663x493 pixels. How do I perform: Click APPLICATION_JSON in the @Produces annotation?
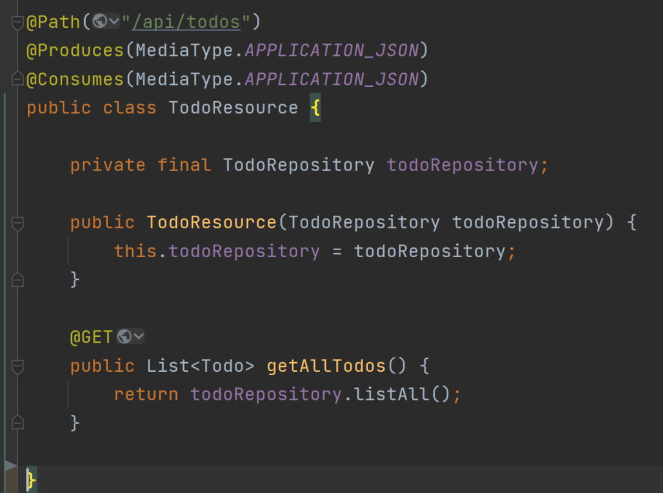click(332, 51)
